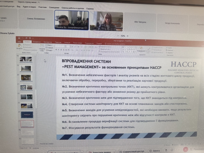Open the 'Сеансы работы в группах' menu

pos(73,8)
